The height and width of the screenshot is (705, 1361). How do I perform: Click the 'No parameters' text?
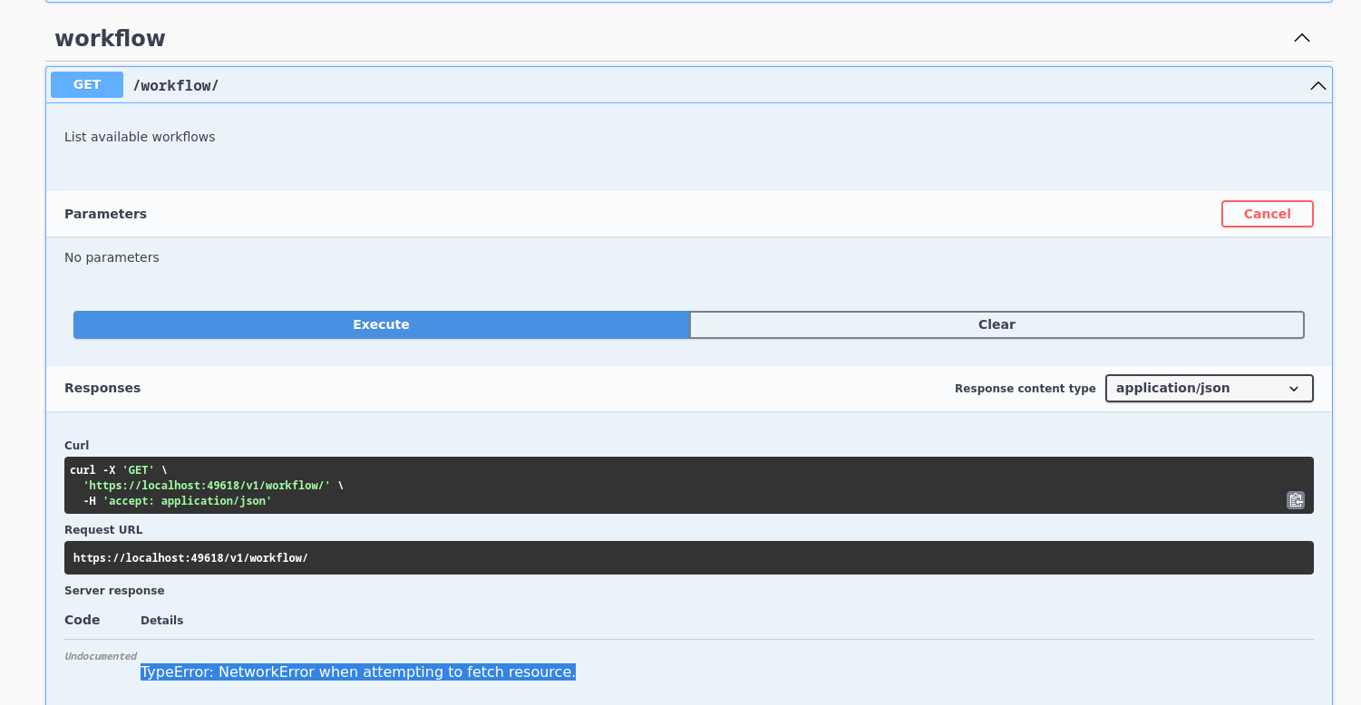point(112,257)
